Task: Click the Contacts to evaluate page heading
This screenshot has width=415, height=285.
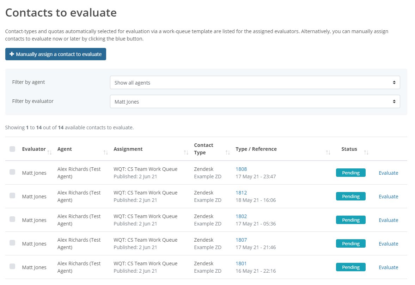Action: [x=60, y=12]
